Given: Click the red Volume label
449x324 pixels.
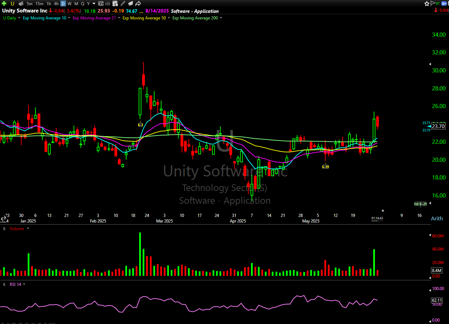Looking at the screenshot, I should pyautogui.click(x=17, y=229).
